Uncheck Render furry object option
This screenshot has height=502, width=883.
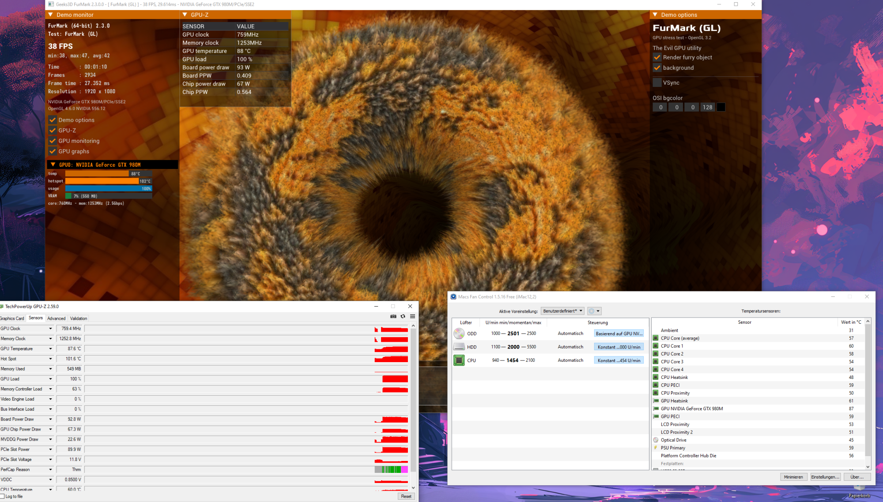657,57
